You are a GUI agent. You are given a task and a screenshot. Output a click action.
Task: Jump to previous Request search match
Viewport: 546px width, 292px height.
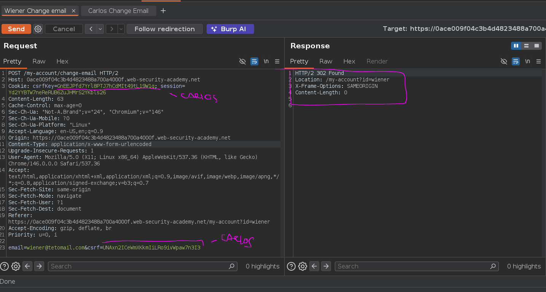[27, 266]
